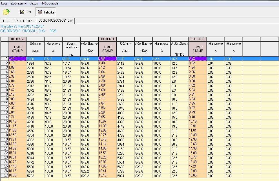Image resolution: width=279 pixels, height=181 pixels.
Task: Click the 0.44 time stamp cell
Action: pos(17,58)
